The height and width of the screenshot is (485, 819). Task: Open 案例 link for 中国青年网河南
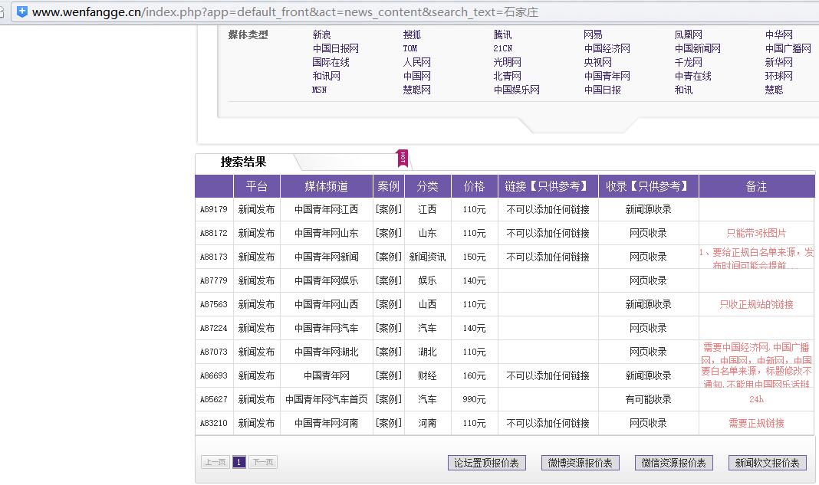pos(389,423)
